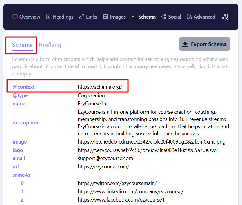Image resolution: width=242 pixels, height=205 pixels.
Task: Click the @type key label
Action: click(x=20, y=95)
